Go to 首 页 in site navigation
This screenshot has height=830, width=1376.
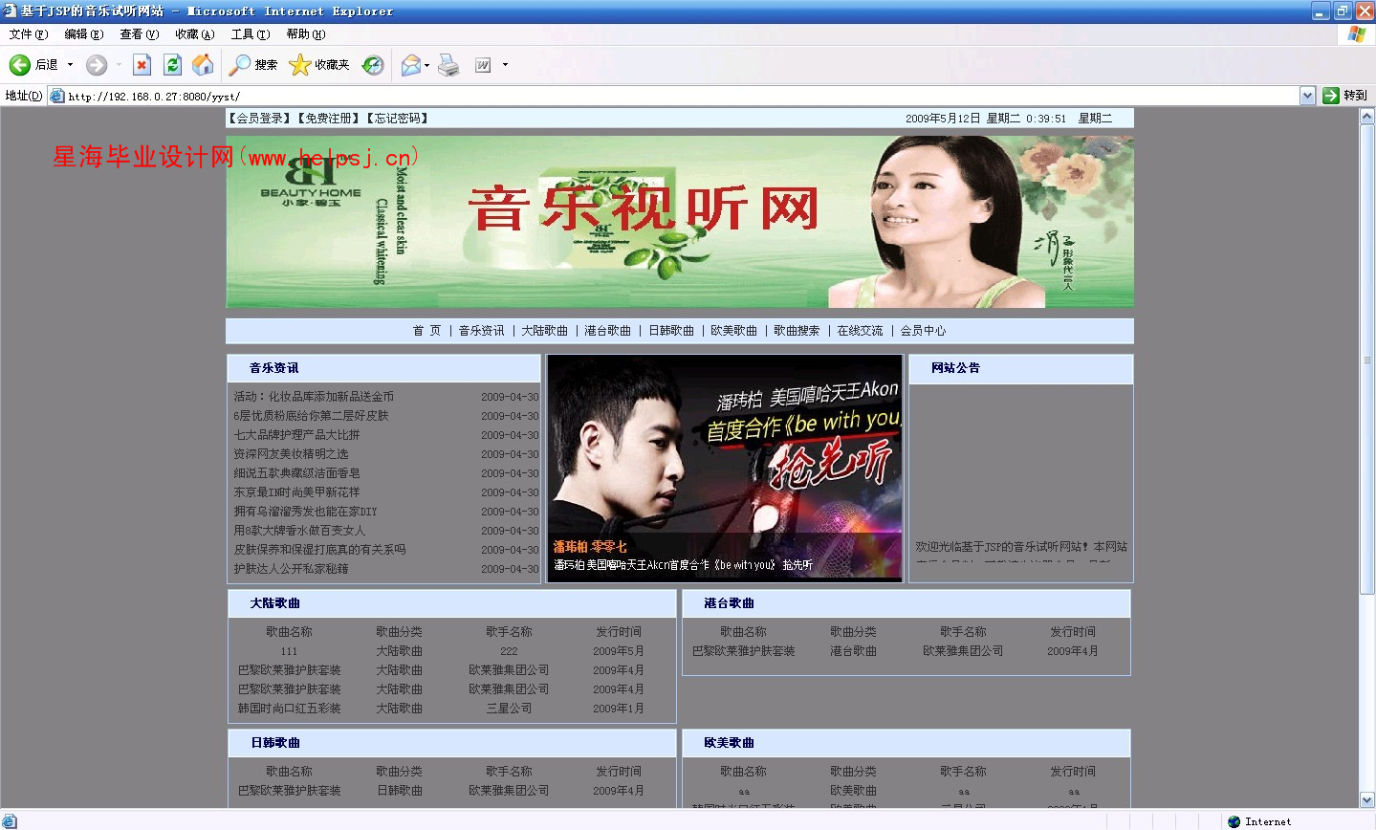coord(426,331)
